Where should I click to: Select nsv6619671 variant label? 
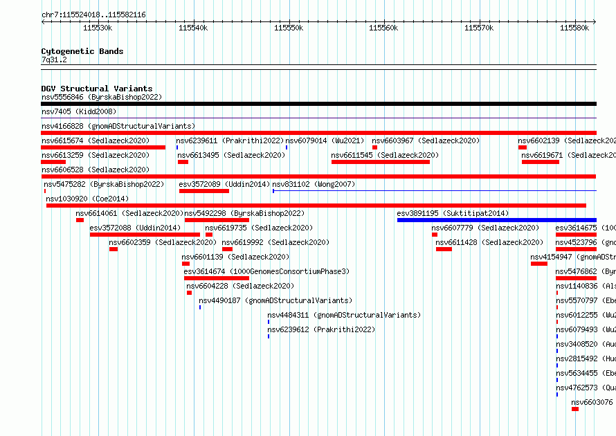point(568,155)
